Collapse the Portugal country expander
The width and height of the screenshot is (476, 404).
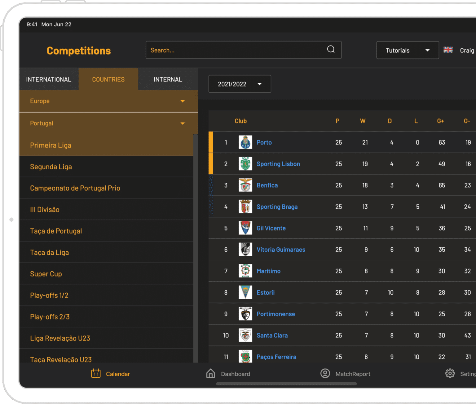183,124
